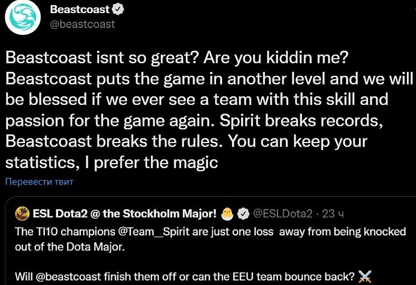Image resolution: width=416 pixels, height=285 pixels.
Task: Open the Beastcoast display name at top
Action: pos(81,10)
